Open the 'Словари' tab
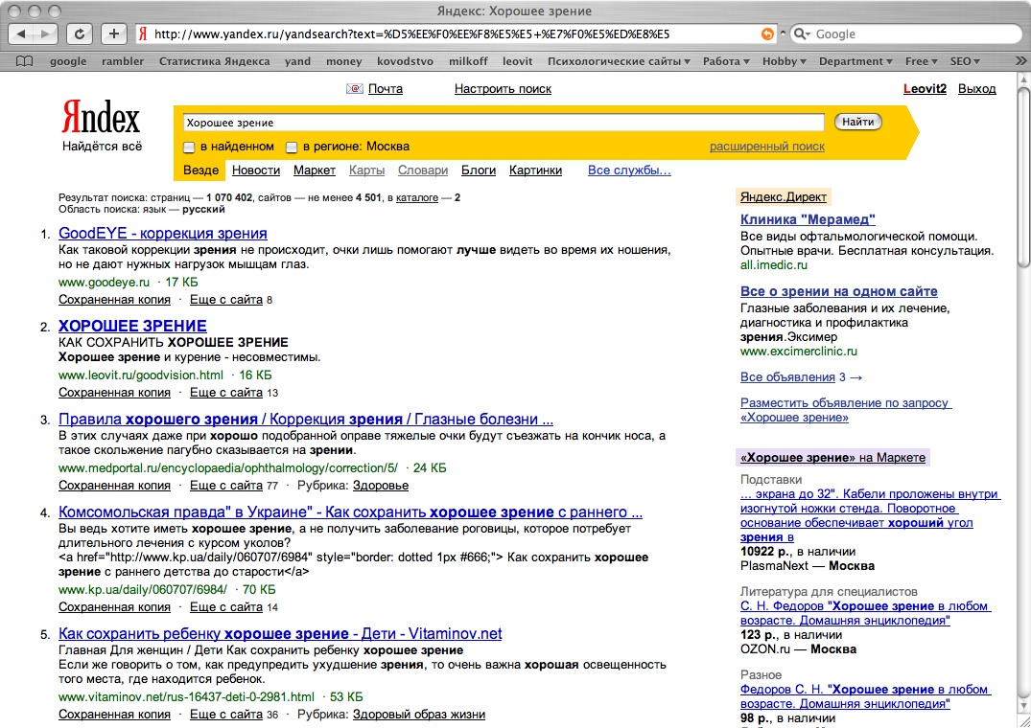The width and height of the screenshot is (1031, 728). [423, 170]
